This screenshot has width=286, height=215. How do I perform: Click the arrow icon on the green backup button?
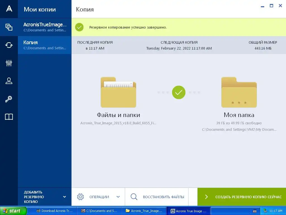click(x=206, y=197)
